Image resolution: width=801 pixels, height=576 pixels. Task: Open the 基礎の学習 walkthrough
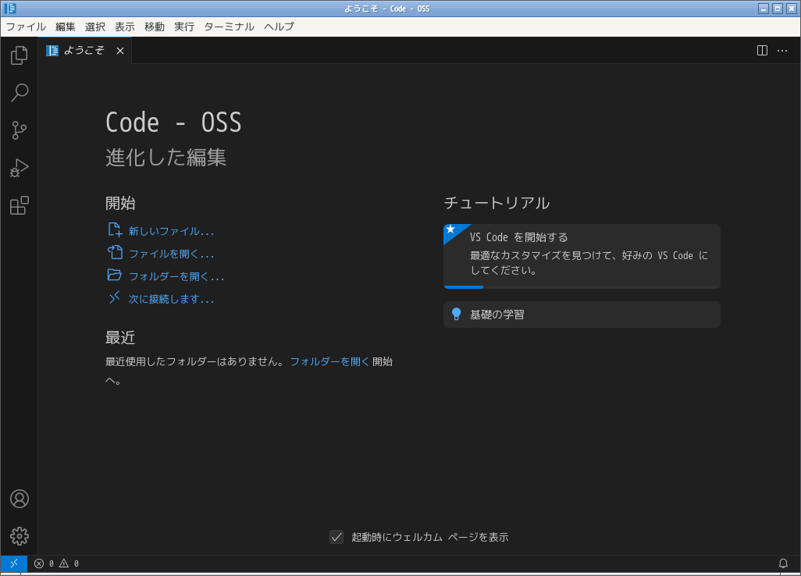point(582,314)
